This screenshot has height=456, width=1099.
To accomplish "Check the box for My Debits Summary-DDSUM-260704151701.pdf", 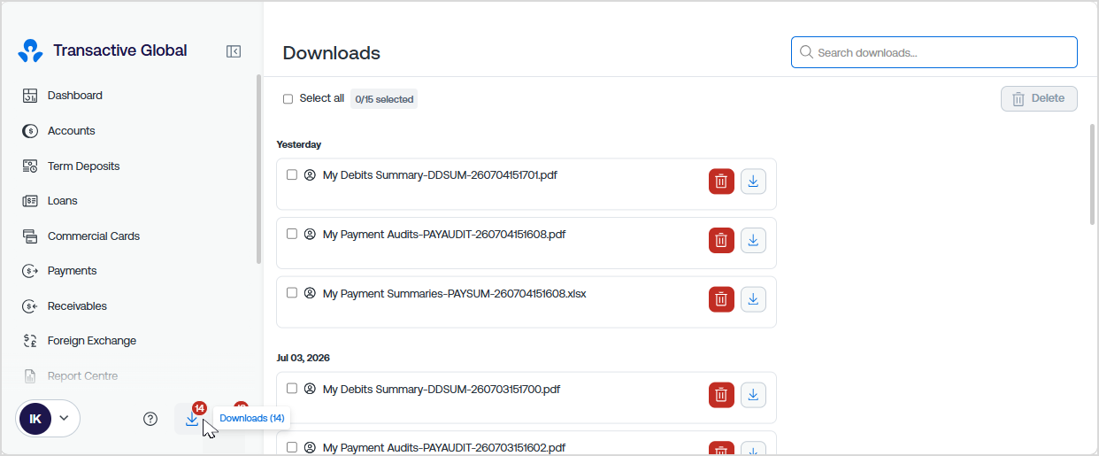I will pyautogui.click(x=292, y=174).
